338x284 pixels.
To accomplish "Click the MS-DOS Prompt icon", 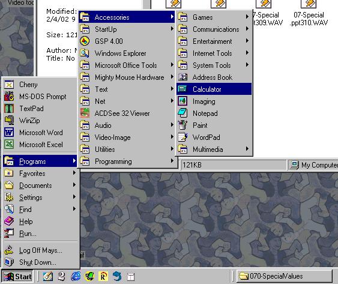I will point(9,97).
